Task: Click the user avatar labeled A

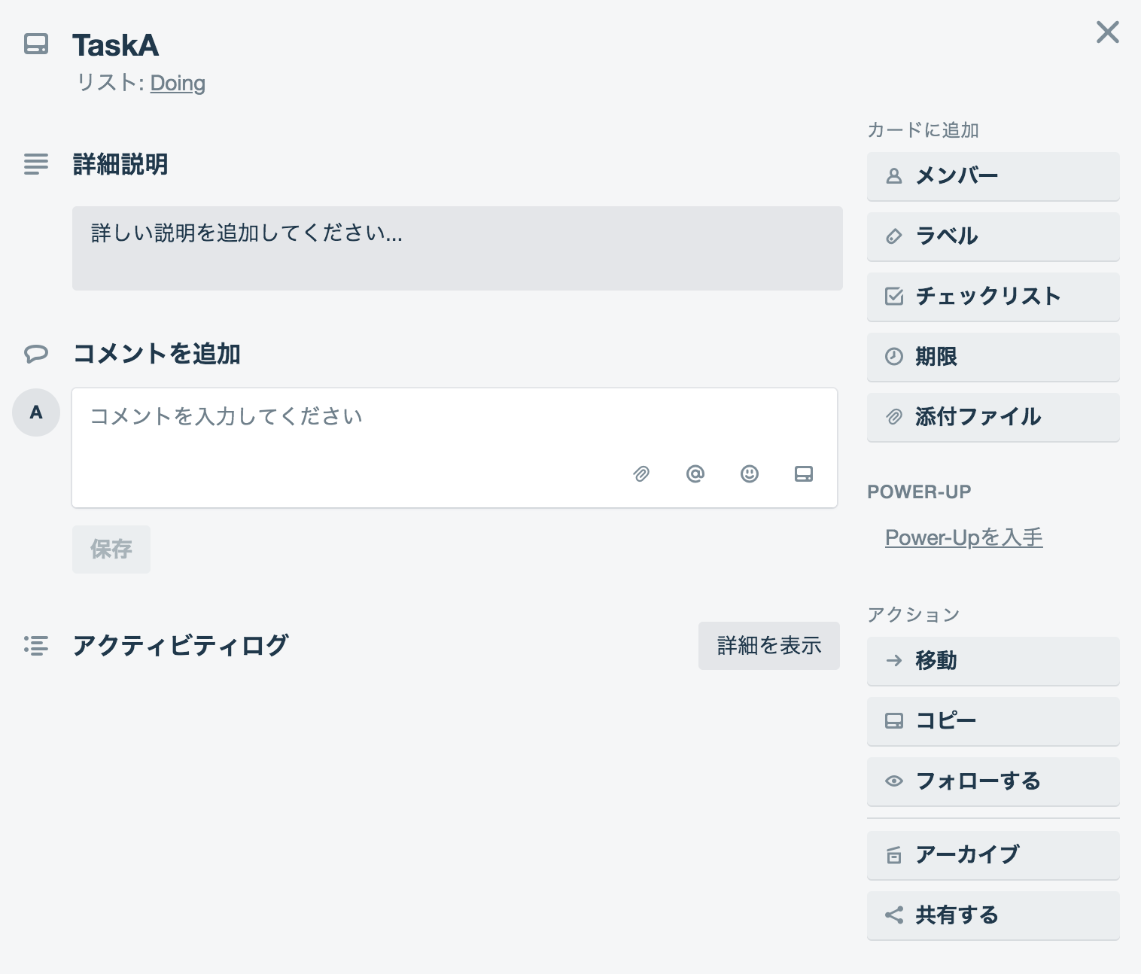Action: coord(36,412)
